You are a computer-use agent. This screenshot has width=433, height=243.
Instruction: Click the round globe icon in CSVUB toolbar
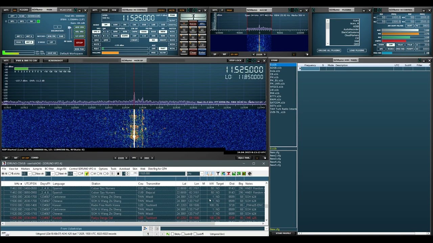[x=250, y=173]
